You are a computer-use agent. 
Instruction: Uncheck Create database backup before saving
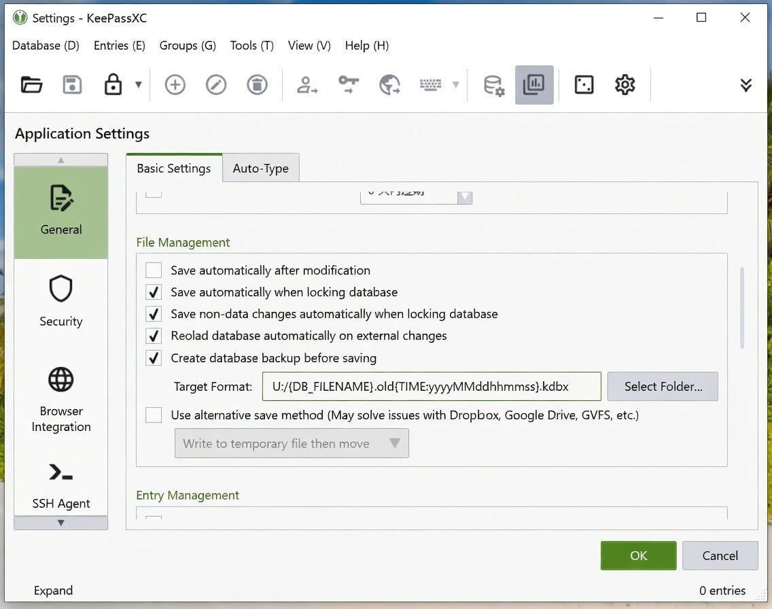[x=154, y=358]
